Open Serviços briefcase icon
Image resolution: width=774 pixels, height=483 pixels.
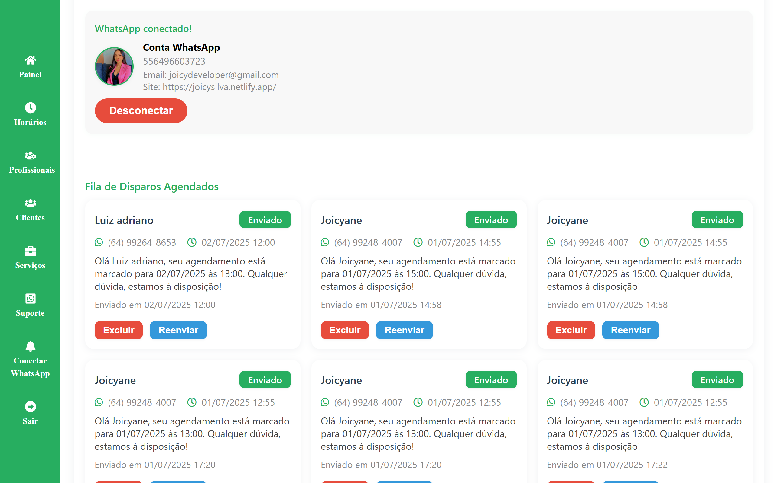[x=30, y=251]
